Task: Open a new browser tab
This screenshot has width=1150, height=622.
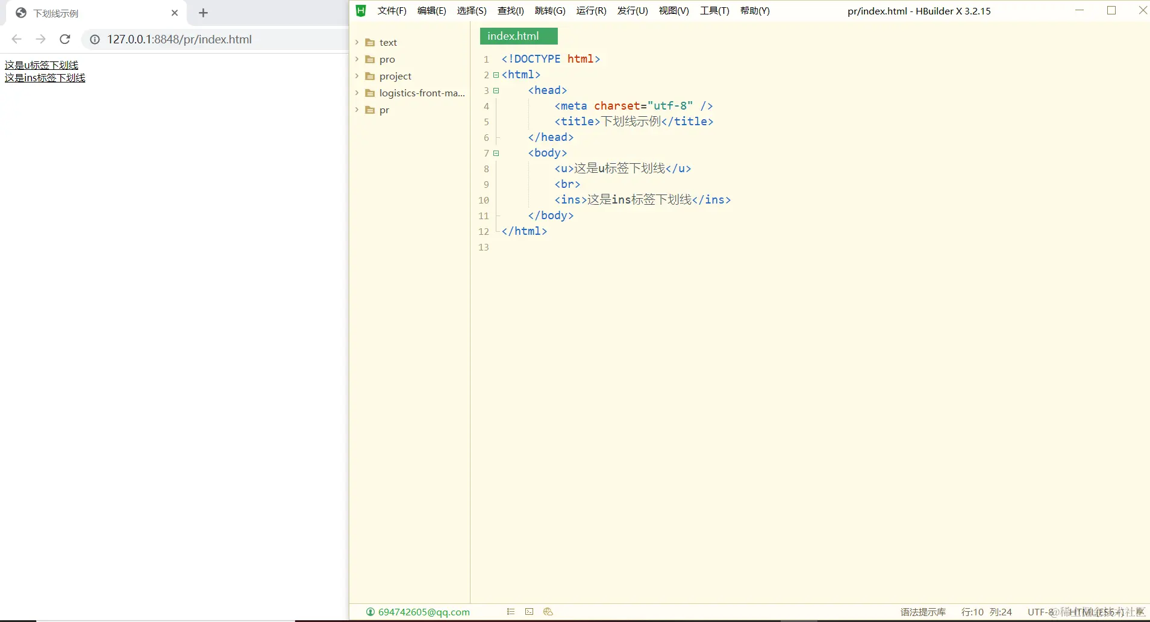Action: 204,13
